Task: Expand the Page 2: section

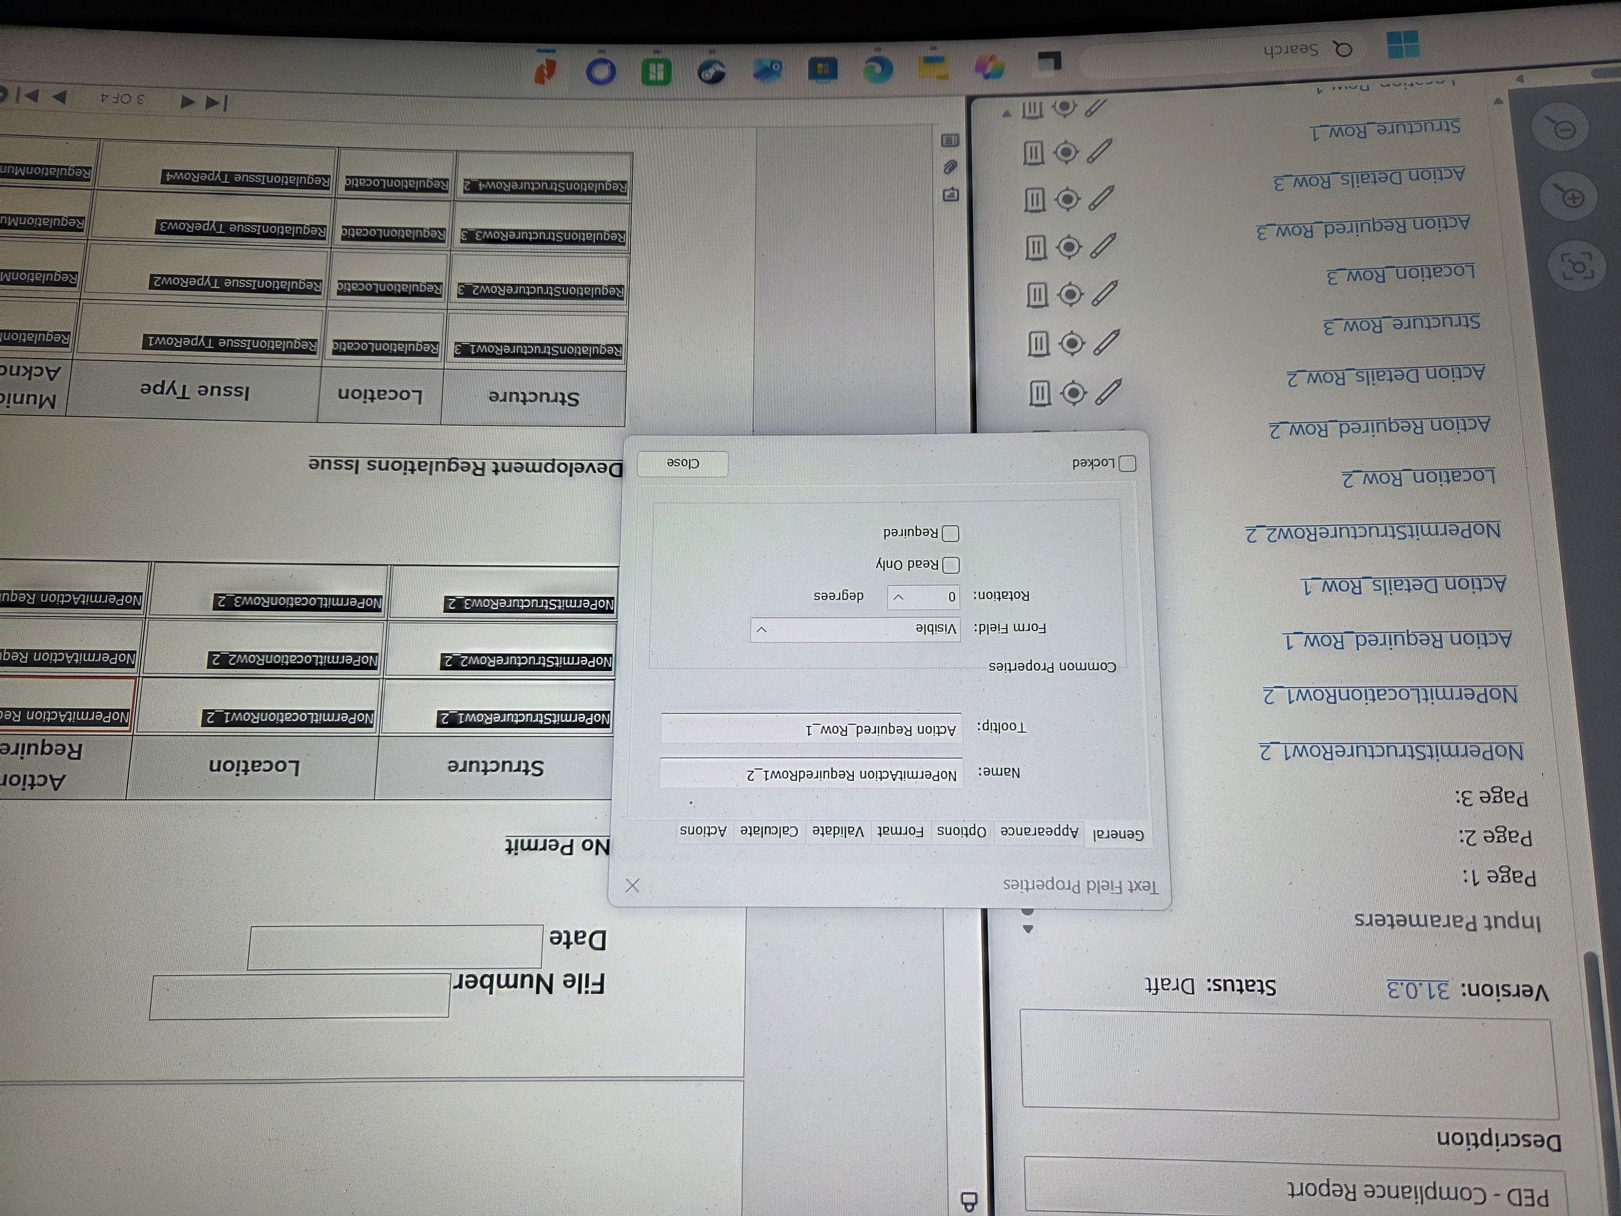Action: coord(1496,836)
